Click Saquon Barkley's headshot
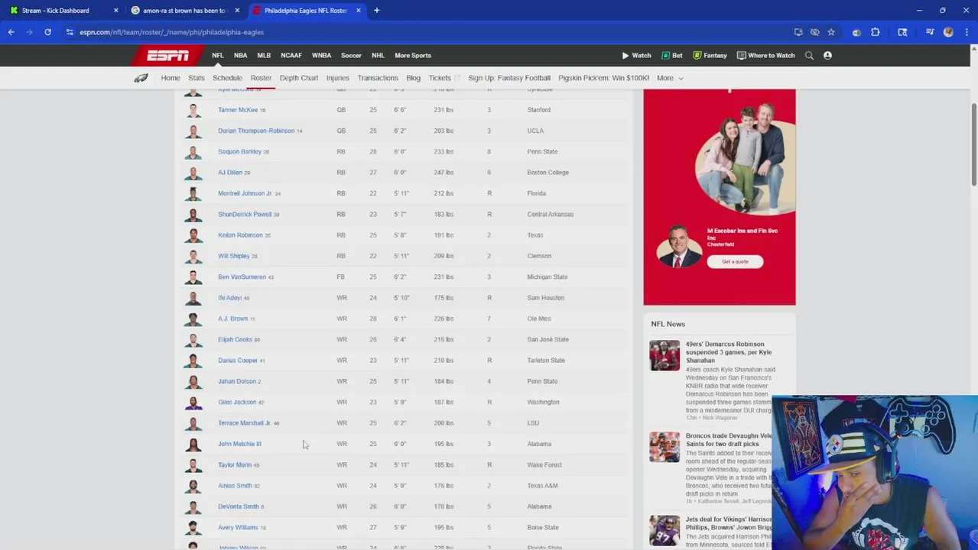This screenshot has width=978, height=550. pyautogui.click(x=193, y=151)
